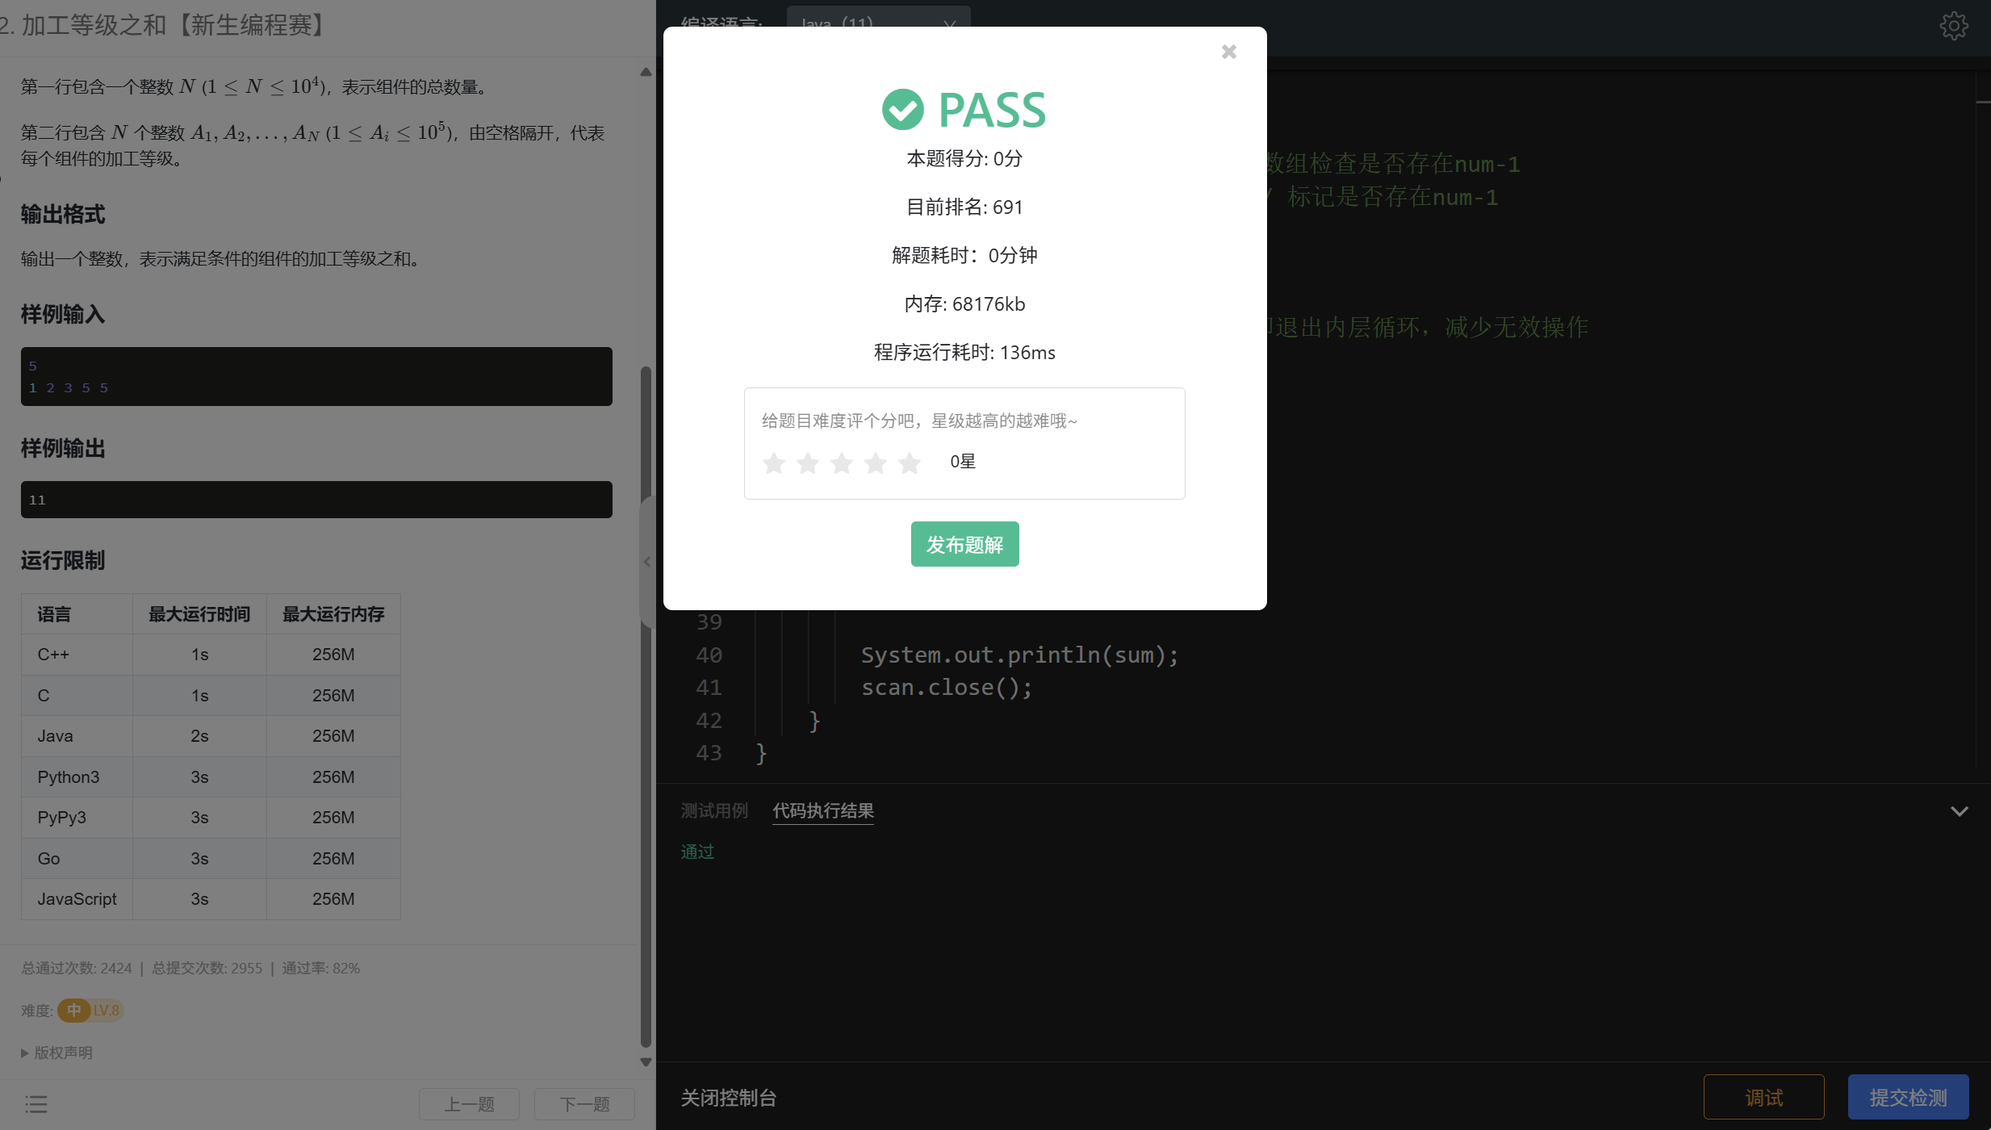Image resolution: width=1991 pixels, height=1130 pixels.
Task: Expand the 版权声明 disclosure
Action: coord(56,1053)
